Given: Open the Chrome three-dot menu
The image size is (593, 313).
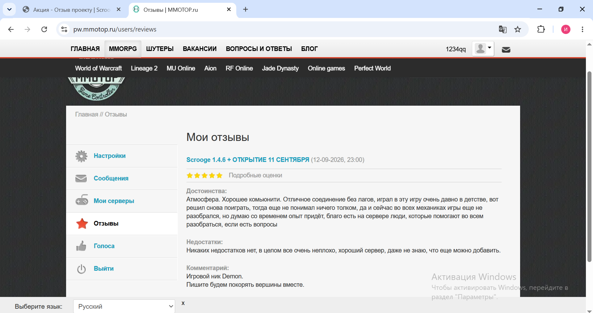Looking at the screenshot, I should [582, 29].
